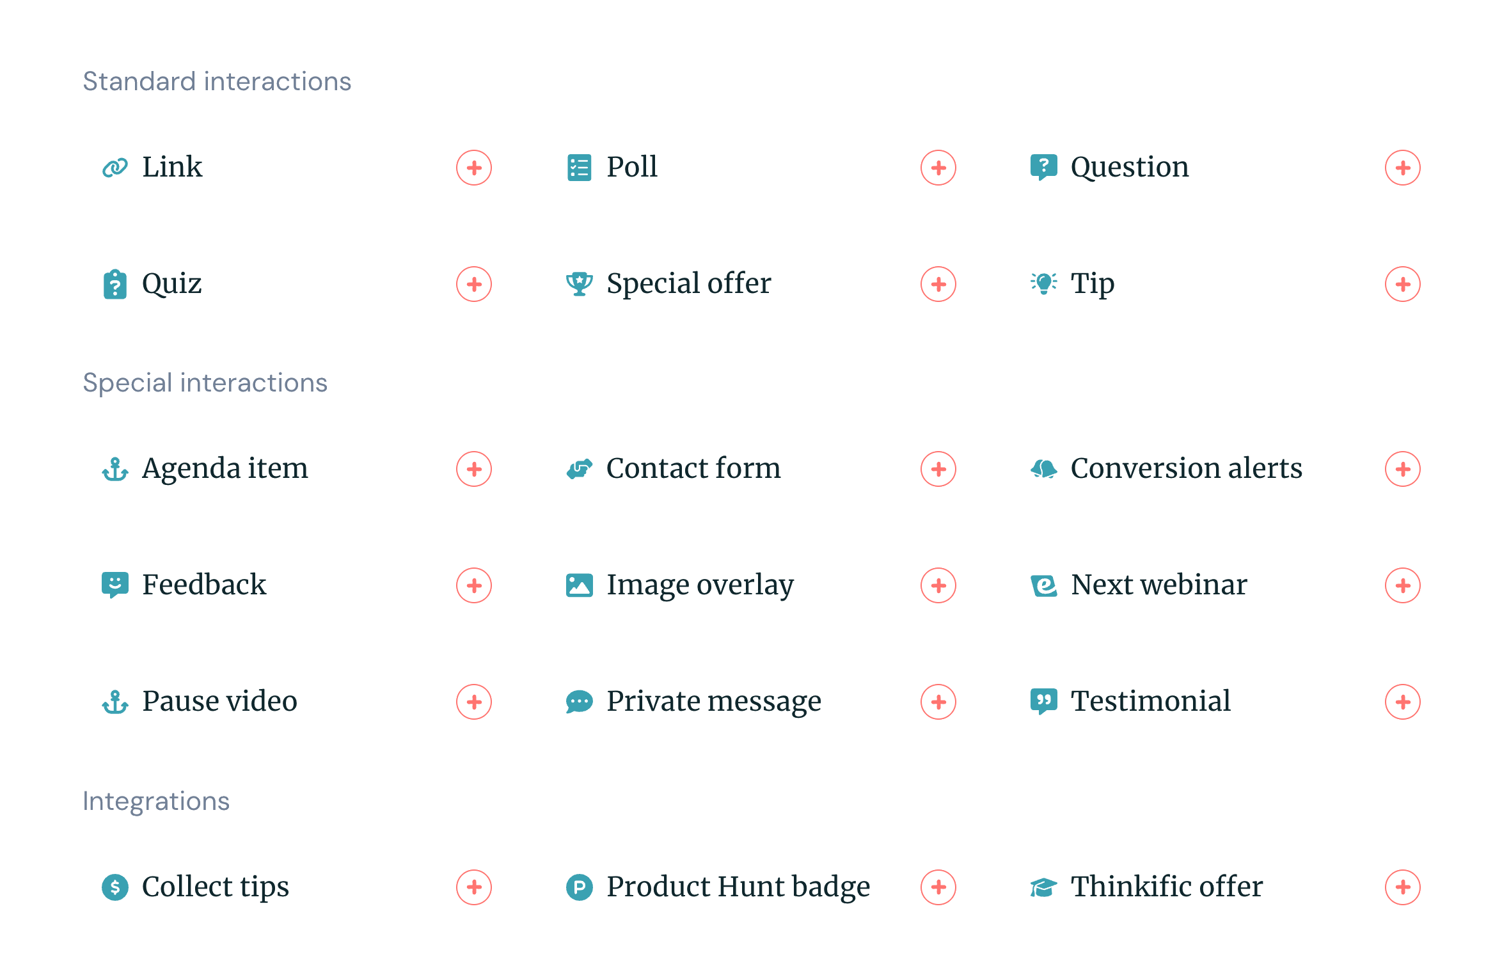Viewport: 1502px width, 975px height.
Task: Select the Collect tips dollar icon
Action: (x=115, y=887)
